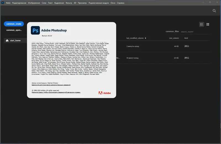The height and width of the screenshot is (144, 221).
Task: Click the home icon beside start_home
Action: pos(7,41)
